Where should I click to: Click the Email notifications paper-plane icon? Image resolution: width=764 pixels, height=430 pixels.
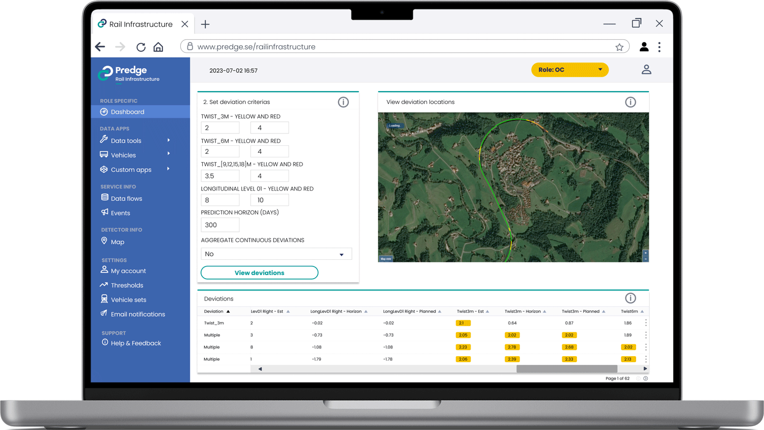pos(104,313)
